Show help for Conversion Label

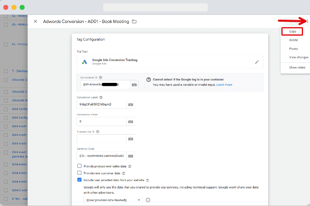pos(101,97)
